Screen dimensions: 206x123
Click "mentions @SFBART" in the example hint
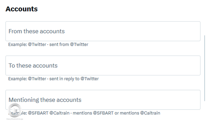(x=83, y=113)
